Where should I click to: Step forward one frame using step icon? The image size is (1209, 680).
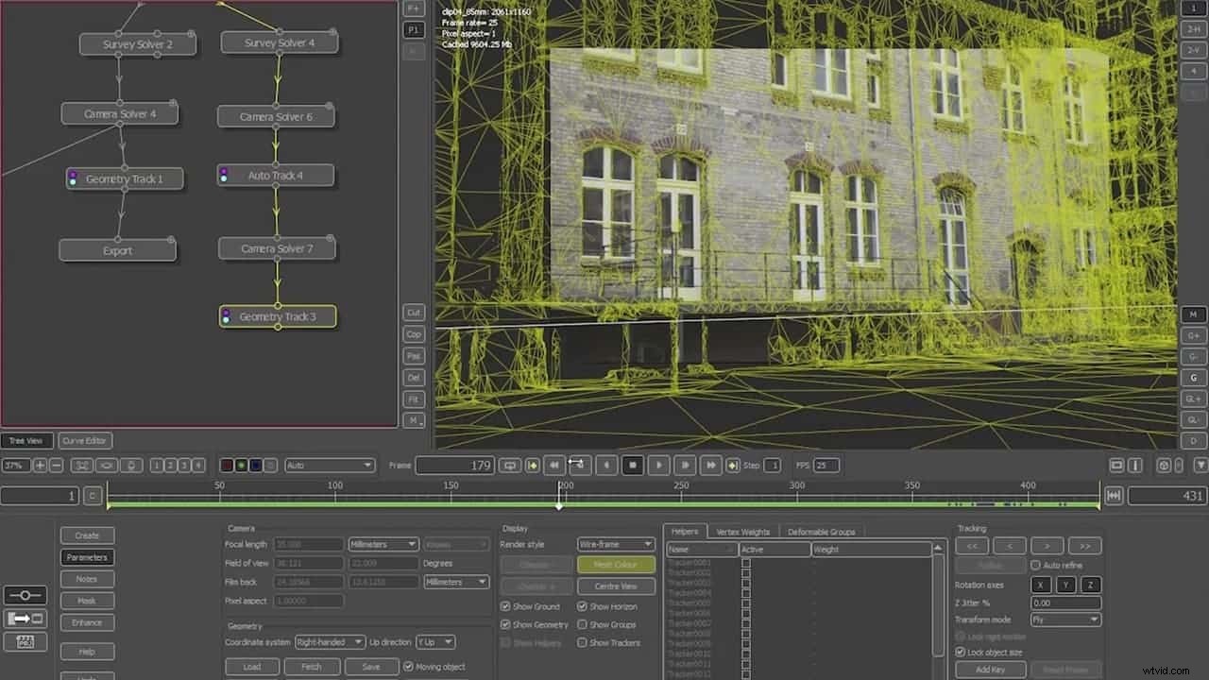tap(686, 465)
